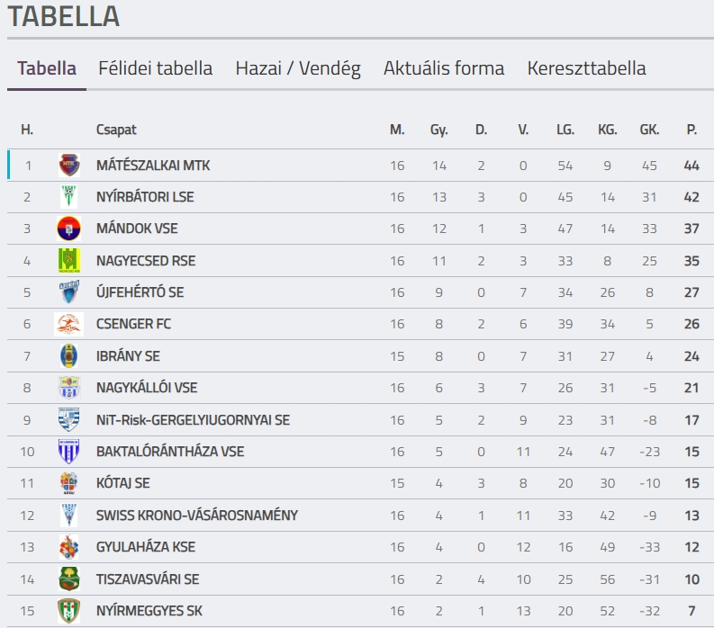
Task: Click the P. points column header
Action: tap(691, 130)
